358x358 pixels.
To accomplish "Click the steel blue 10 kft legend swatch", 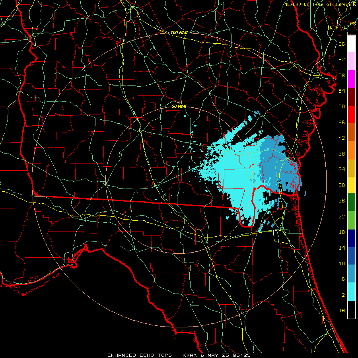I will pos(351,274).
